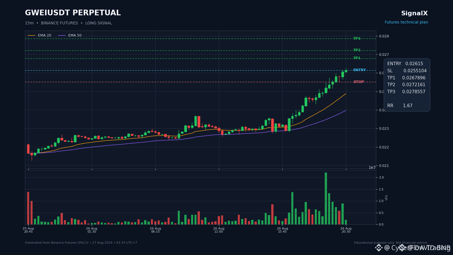This screenshot has width=453, height=255.
Task: Click the ENTRY level label
Action: [x=360, y=70]
